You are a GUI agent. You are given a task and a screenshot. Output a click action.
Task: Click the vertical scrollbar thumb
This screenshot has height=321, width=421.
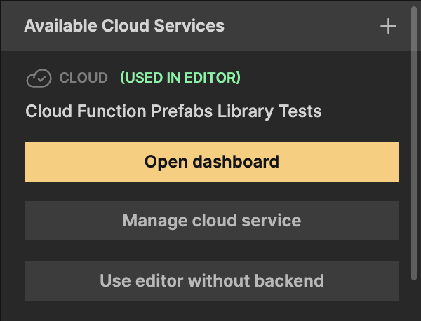(x=411, y=140)
